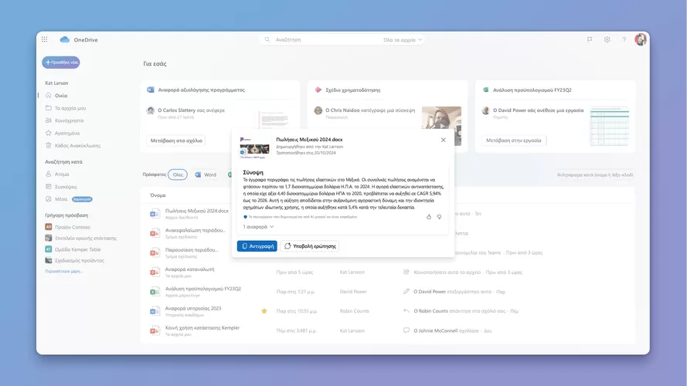Click the thumbs down feedback icon
The height and width of the screenshot is (386, 687).
click(x=439, y=217)
